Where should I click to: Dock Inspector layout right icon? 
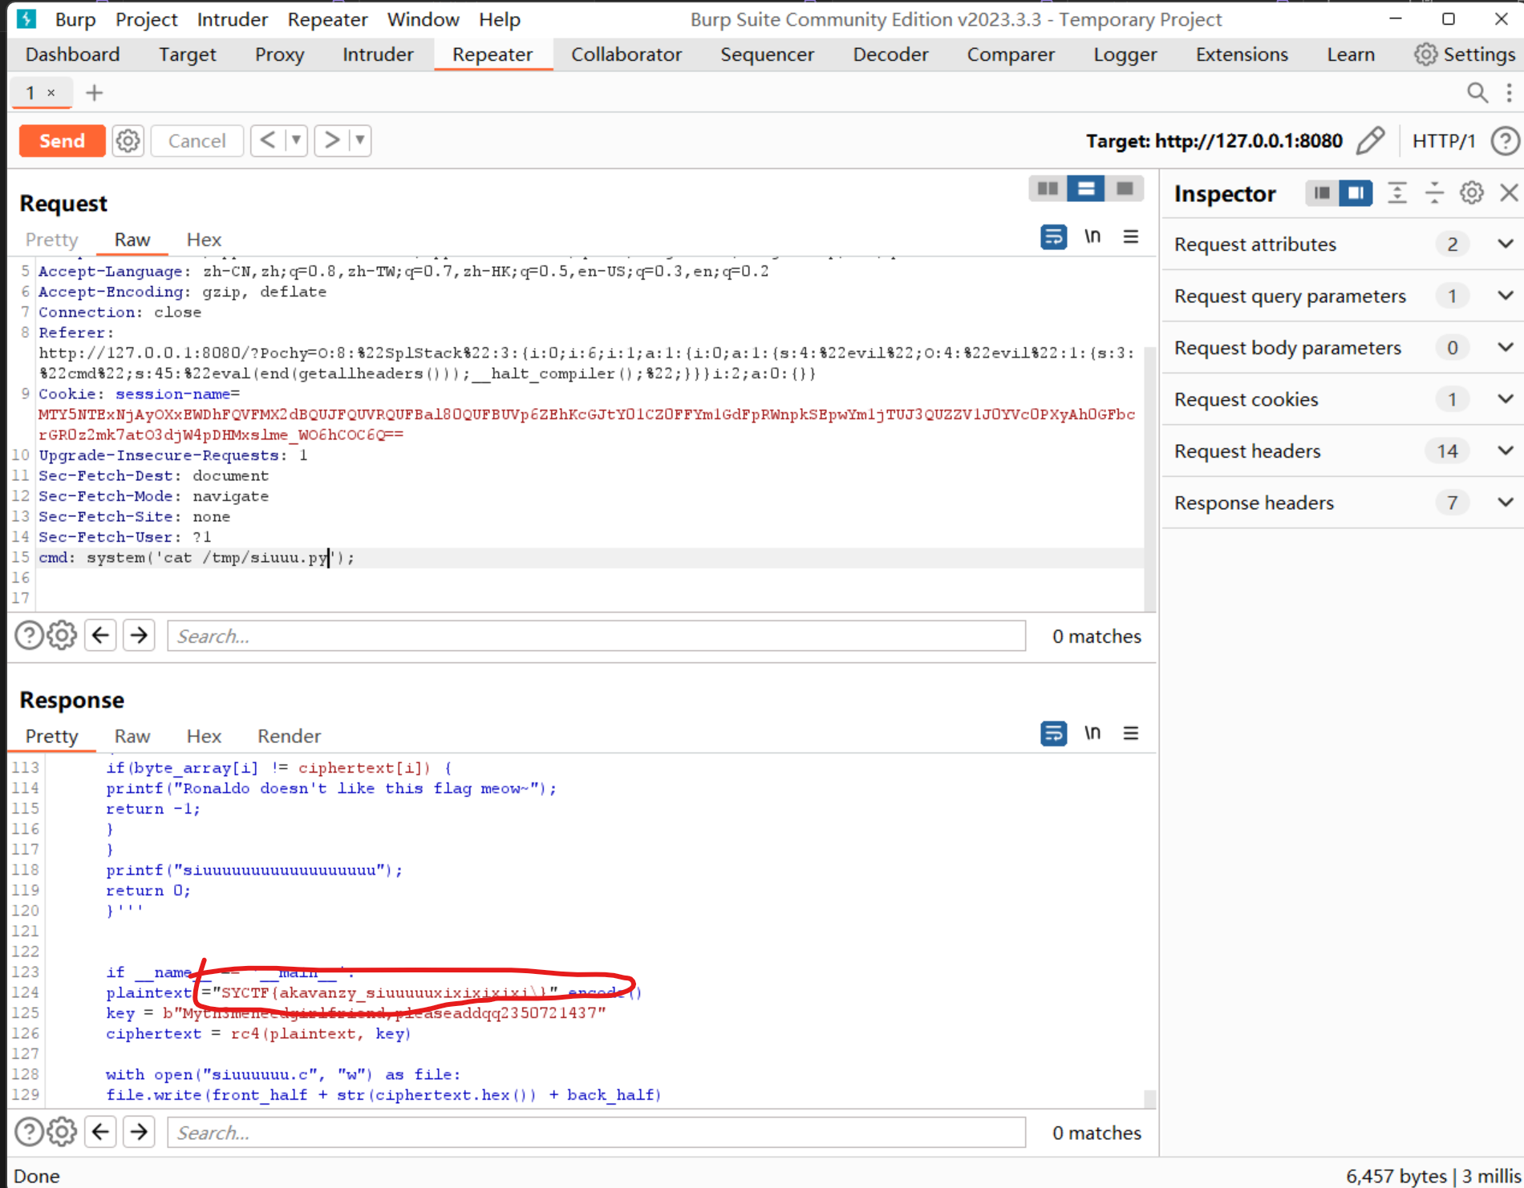(1356, 193)
